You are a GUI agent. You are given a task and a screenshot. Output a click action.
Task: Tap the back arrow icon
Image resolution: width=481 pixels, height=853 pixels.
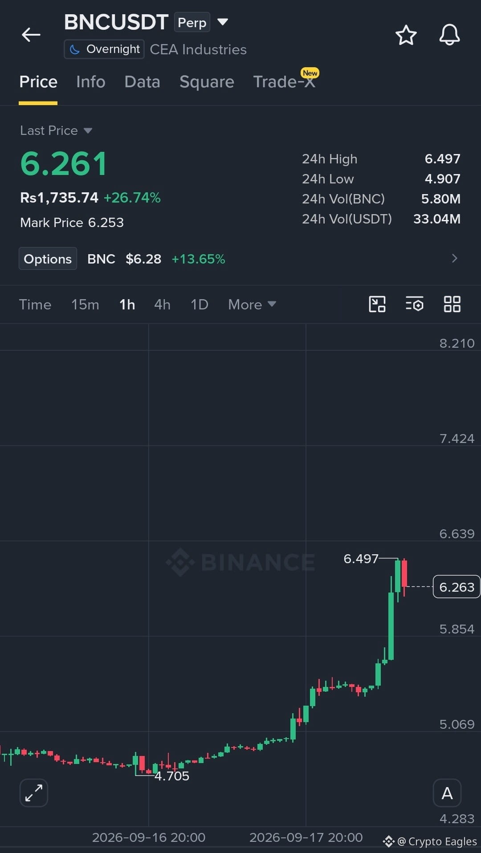click(x=31, y=35)
